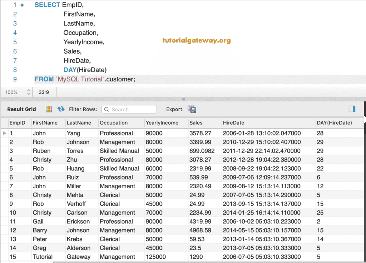The width and height of the screenshot is (366, 263).
Task: Select the cell with LastName Torres
Action: click(75, 151)
